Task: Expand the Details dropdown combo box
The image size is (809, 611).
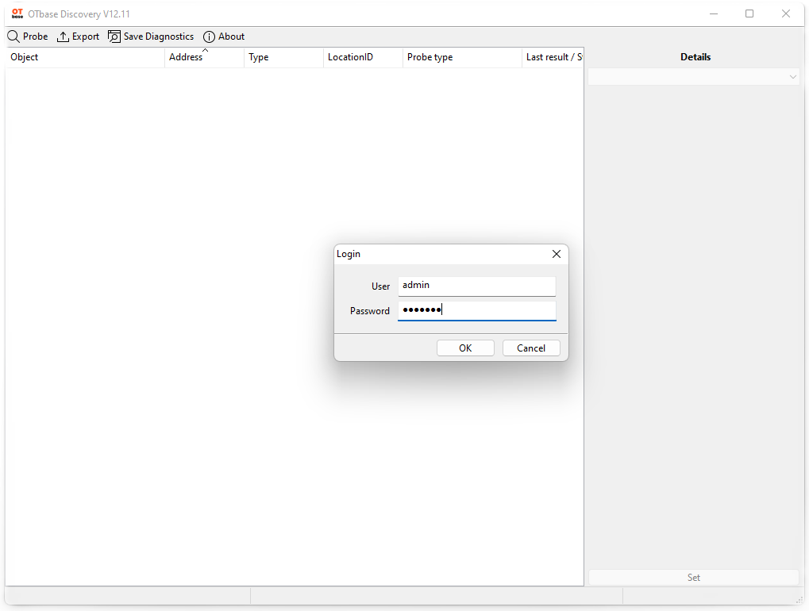Action: point(693,77)
